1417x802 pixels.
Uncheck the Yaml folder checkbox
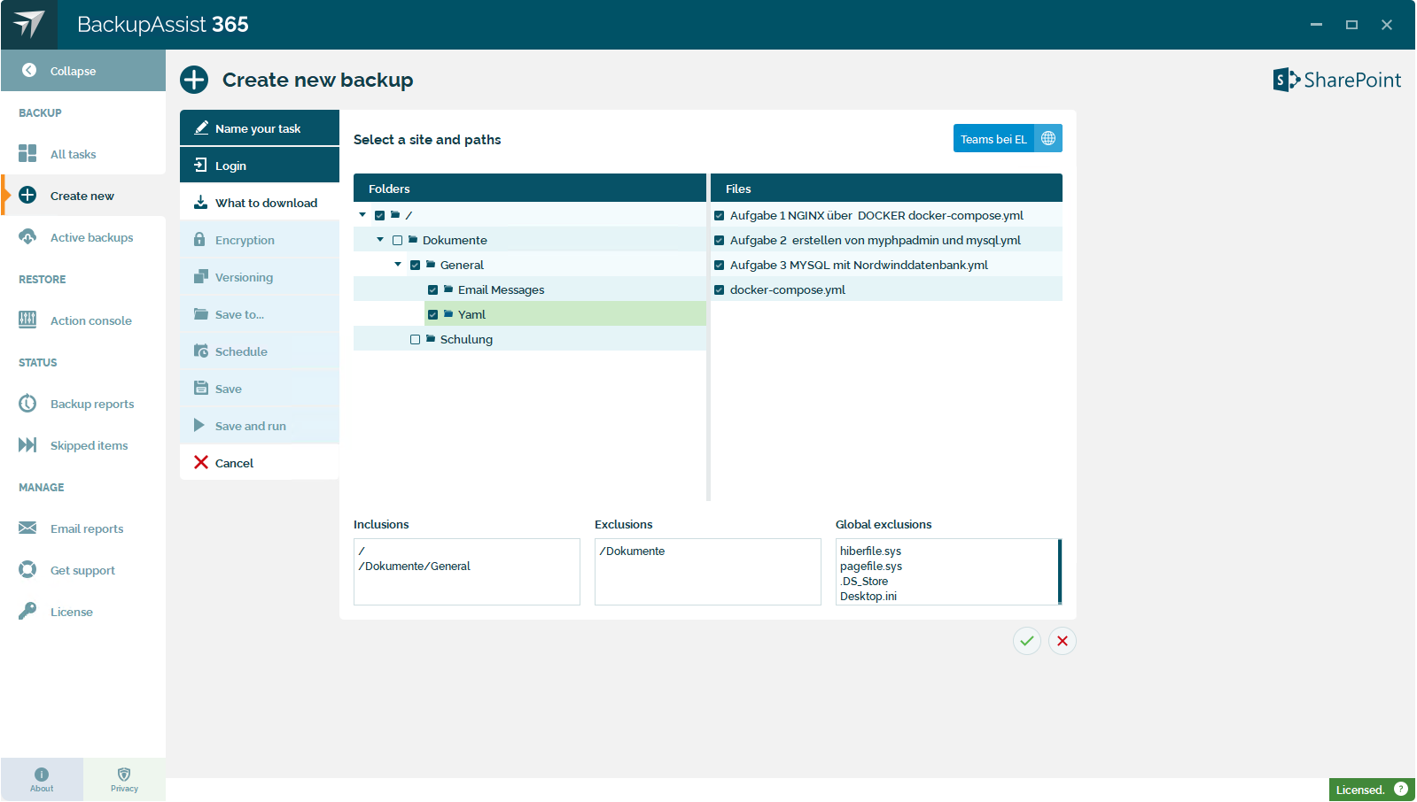click(433, 314)
